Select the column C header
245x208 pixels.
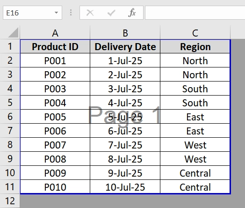(x=195, y=33)
